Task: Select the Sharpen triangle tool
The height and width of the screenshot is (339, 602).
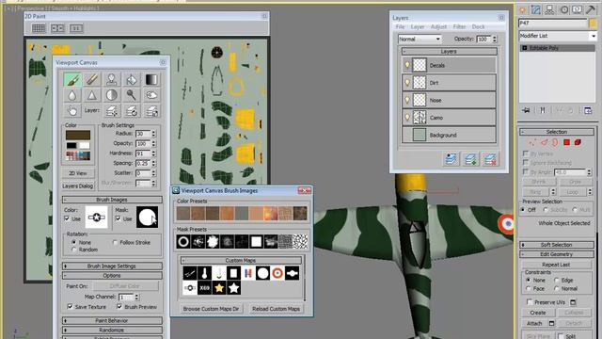Action: [92, 95]
